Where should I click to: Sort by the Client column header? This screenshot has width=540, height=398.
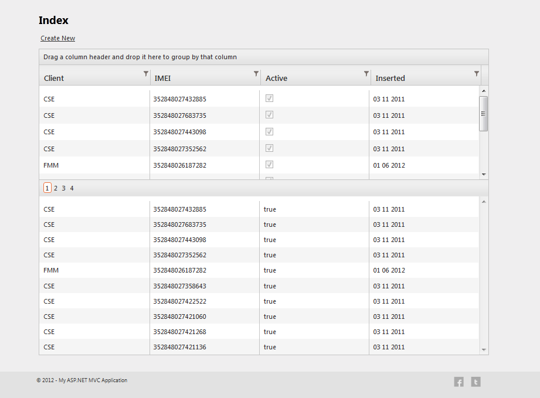(54, 78)
